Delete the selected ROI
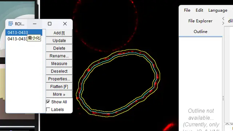 point(59,48)
